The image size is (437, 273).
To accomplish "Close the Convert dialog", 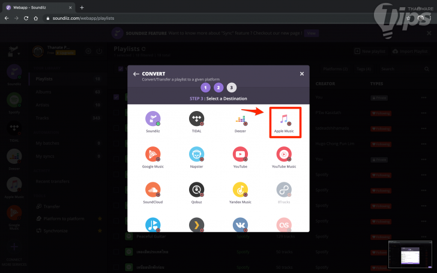I will [x=302, y=74].
